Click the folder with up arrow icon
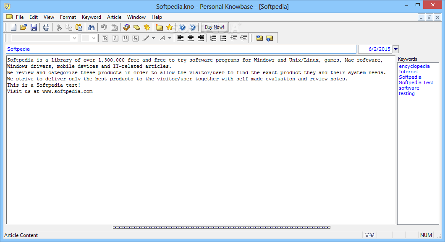445x242 pixels. click(259, 38)
